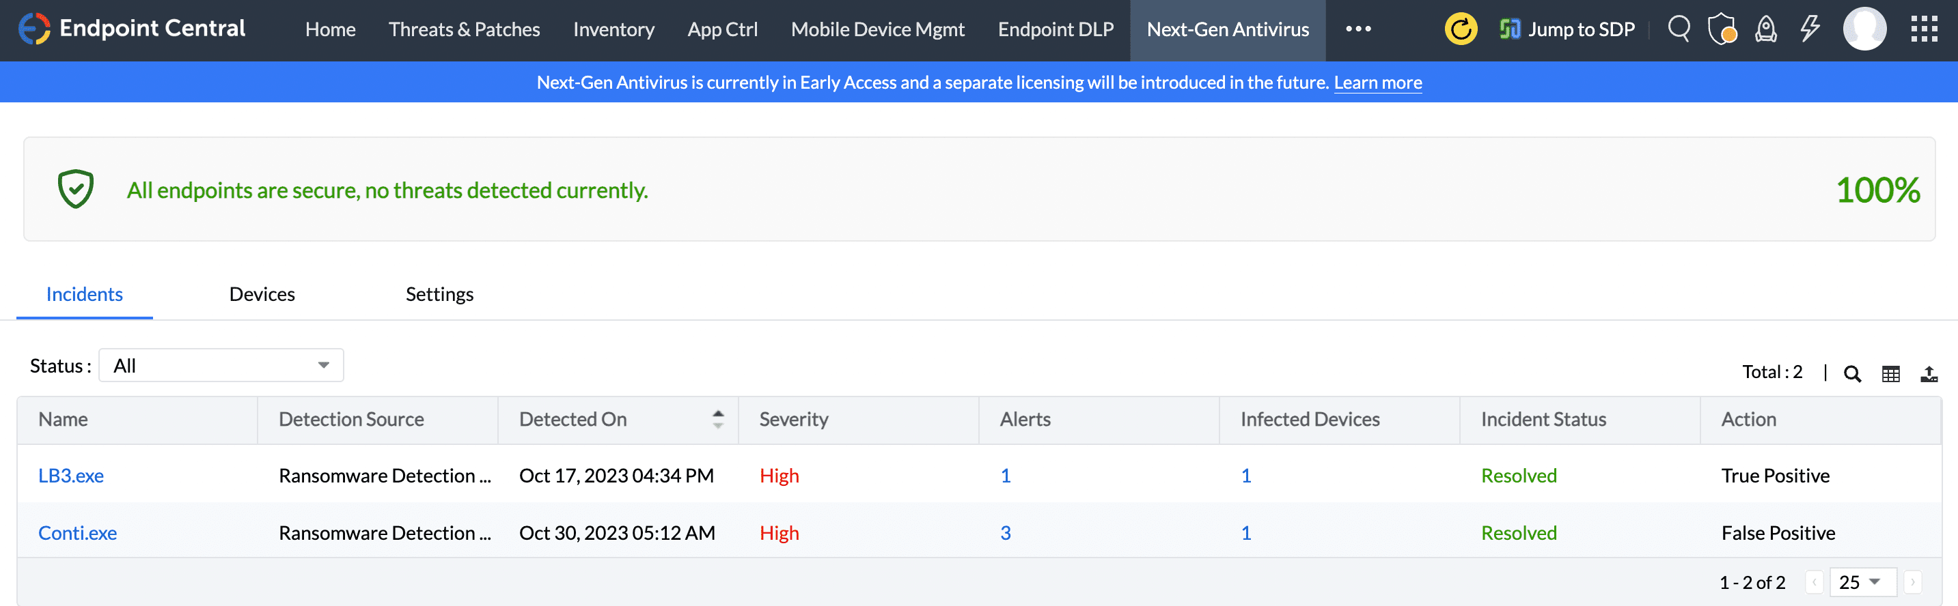Screen dimensions: 1958x606
Task: Export the incidents list
Action: tap(1929, 373)
